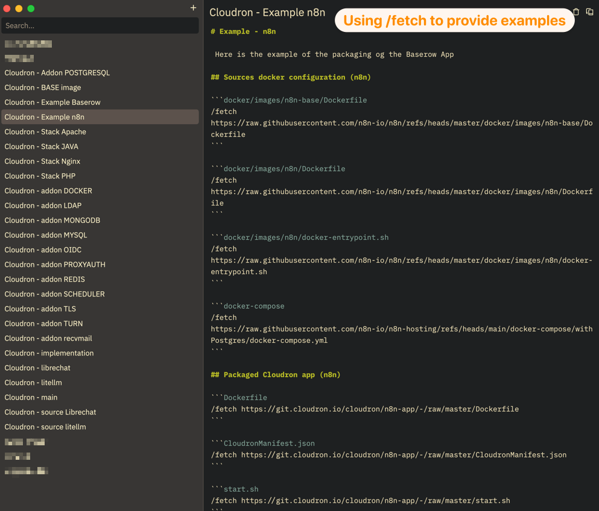Click the plus icon to add a note
Image resolution: width=599 pixels, height=511 pixels.
click(x=193, y=8)
